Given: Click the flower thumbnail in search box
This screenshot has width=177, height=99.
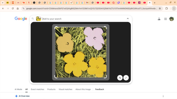Looking at the screenshot, I should tap(38, 19).
